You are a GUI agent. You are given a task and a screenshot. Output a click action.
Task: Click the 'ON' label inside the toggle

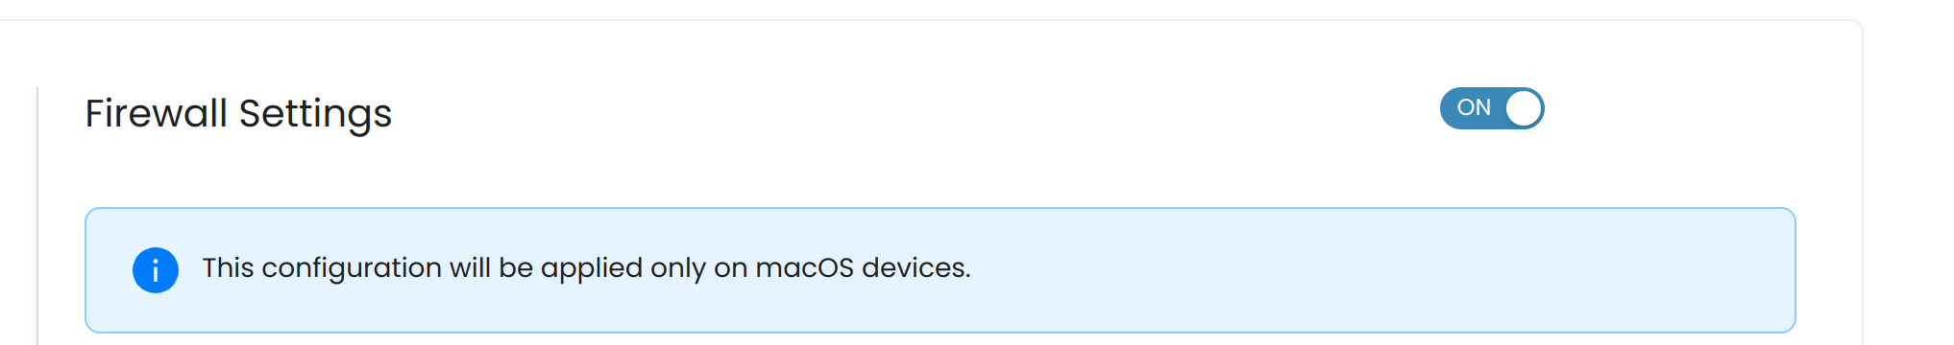click(x=1474, y=107)
